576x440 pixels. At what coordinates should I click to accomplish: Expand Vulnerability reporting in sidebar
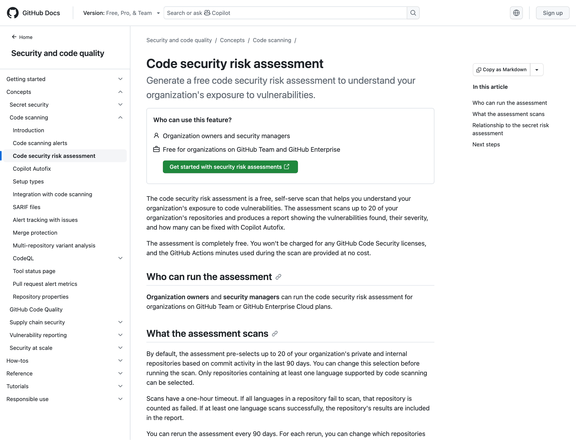120,335
